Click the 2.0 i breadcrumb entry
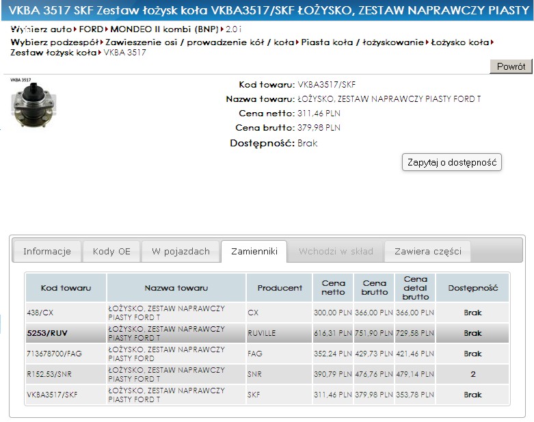534x422 pixels. (234, 29)
